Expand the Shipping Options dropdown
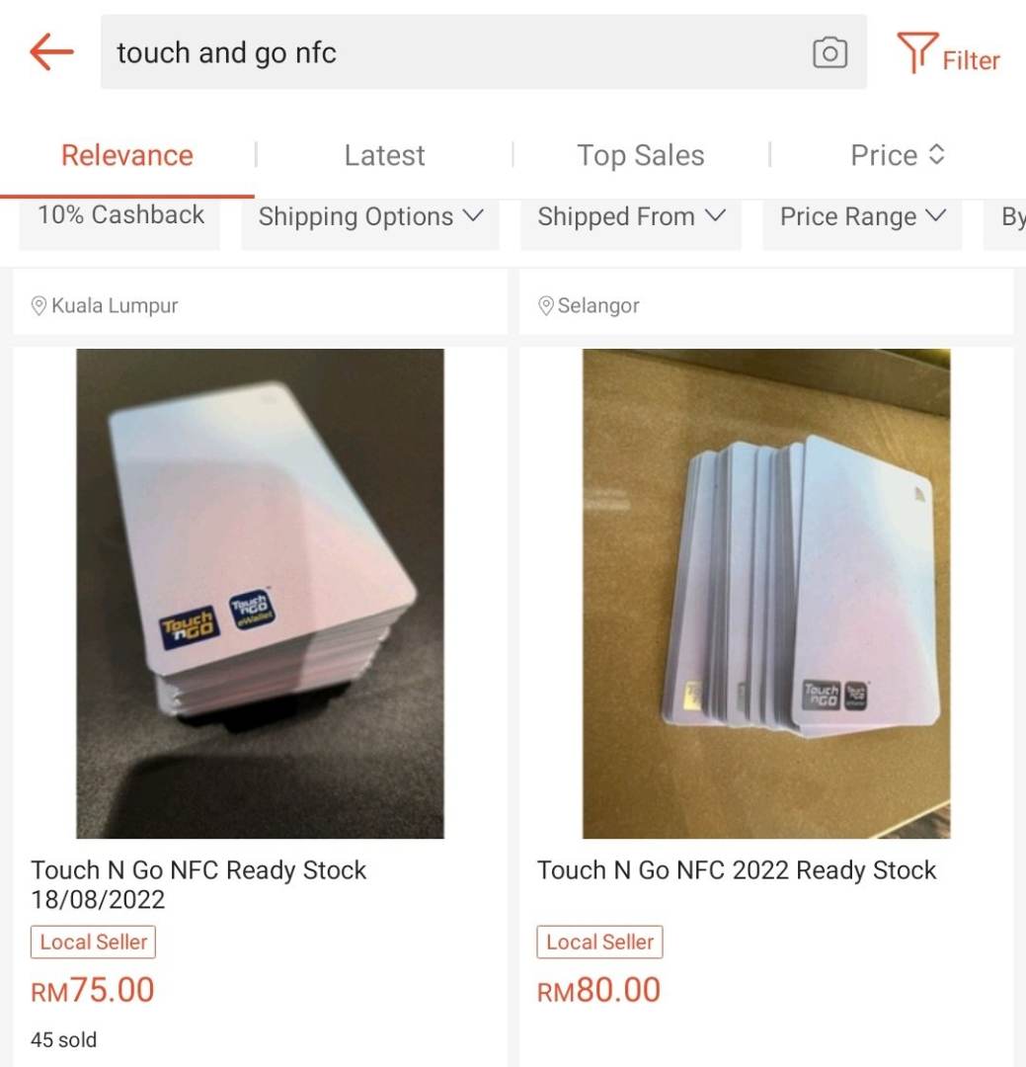 pyautogui.click(x=370, y=217)
